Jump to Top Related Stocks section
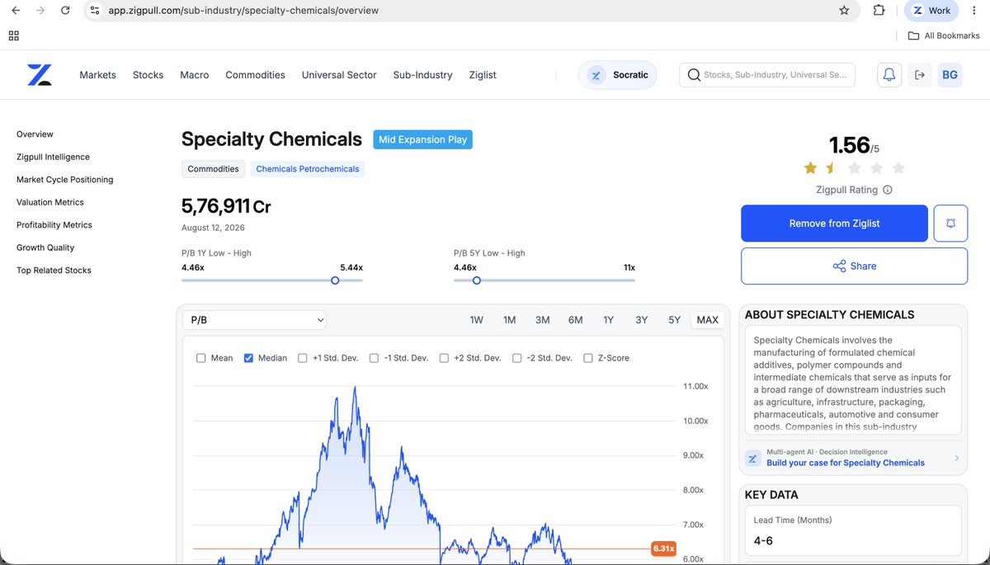 click(54, 271)
